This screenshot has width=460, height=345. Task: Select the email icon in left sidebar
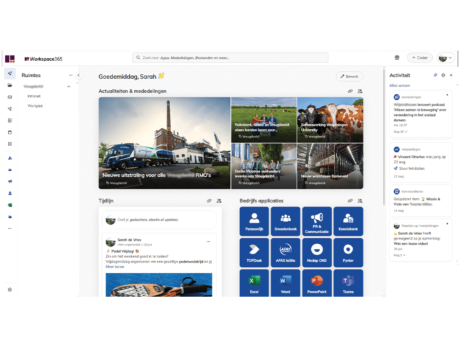[10, 97]
